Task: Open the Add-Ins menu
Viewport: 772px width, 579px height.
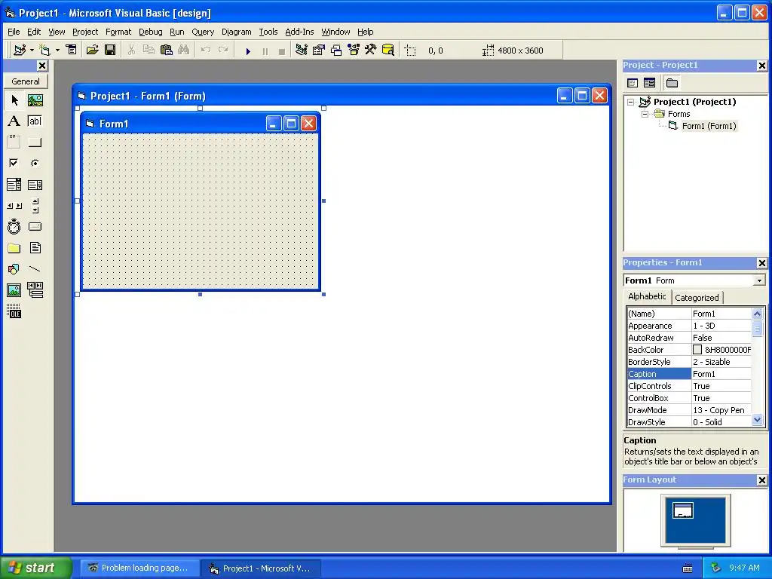Action: point(299,32)
